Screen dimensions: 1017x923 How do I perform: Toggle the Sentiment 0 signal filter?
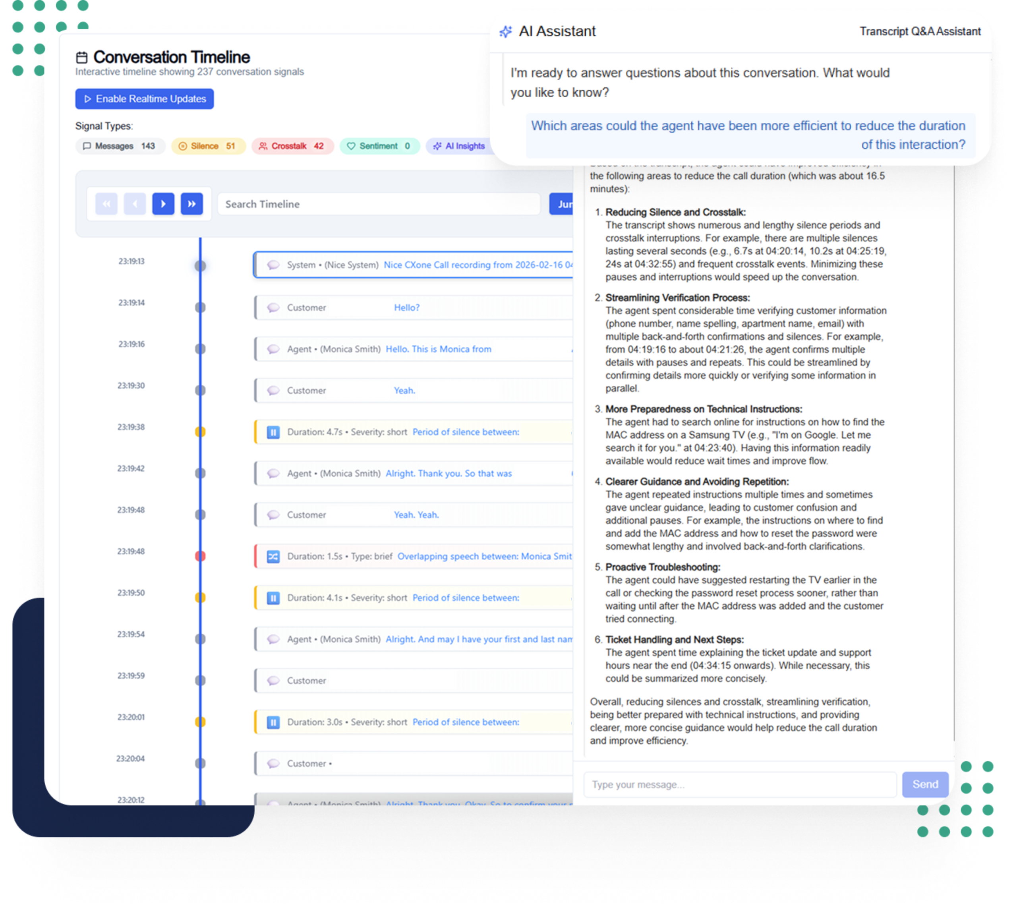[x=379, y=146]
